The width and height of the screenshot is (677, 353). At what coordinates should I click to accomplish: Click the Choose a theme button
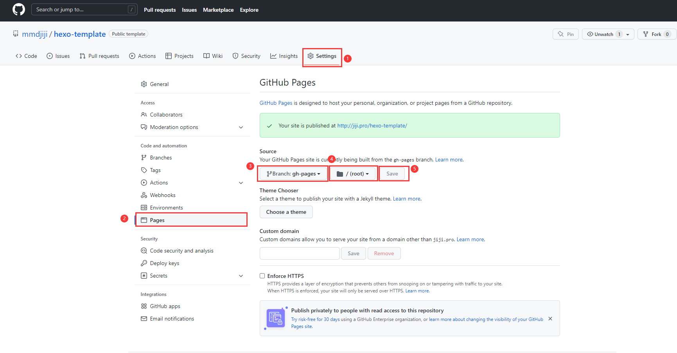(286, 212)
